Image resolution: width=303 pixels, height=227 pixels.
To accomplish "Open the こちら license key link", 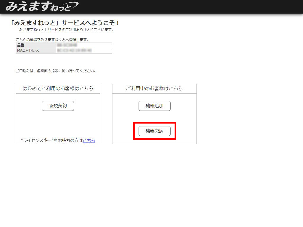I will click(89, 140).
